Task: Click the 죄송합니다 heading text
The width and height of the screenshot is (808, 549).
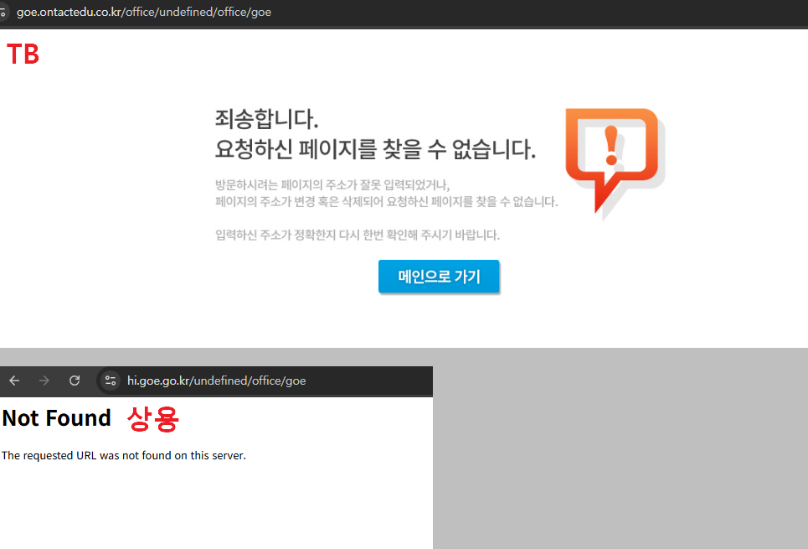Action: (266, 118)
